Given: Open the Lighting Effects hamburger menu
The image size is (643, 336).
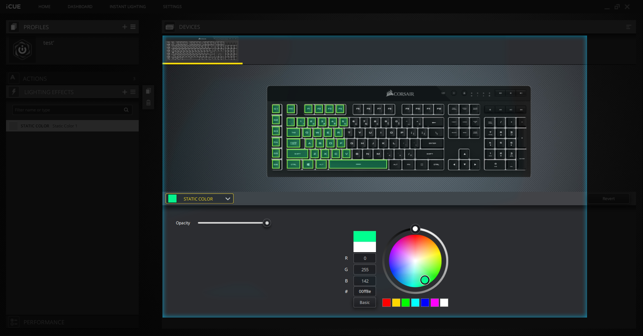Looking at the screenshot, I should coord(133,92).
